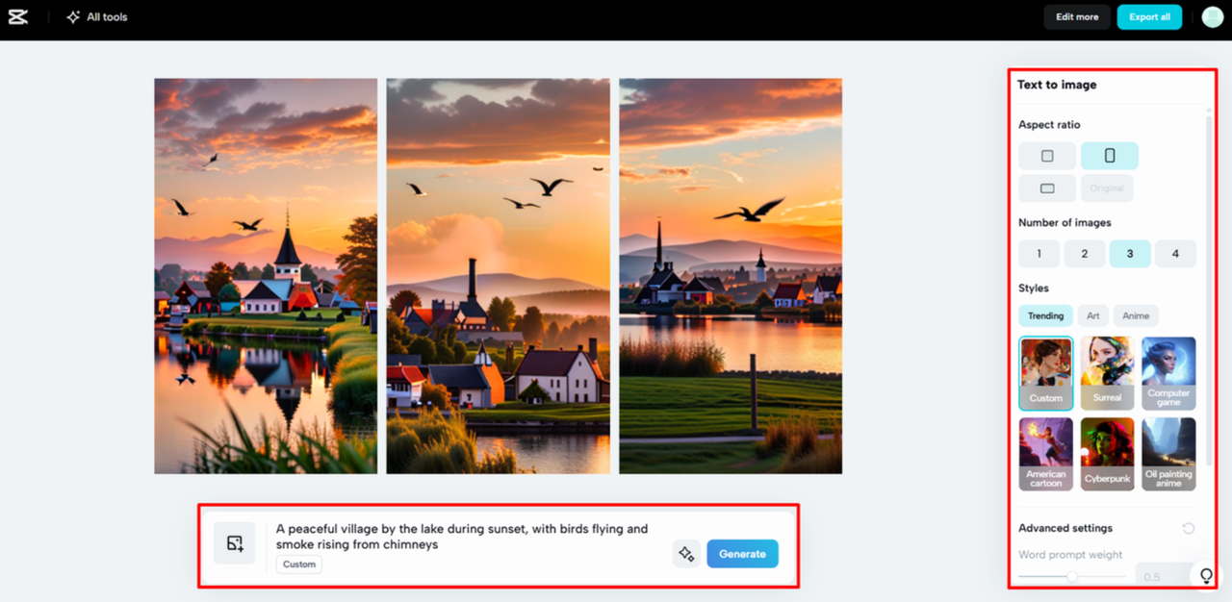
Task: Click the Generate button
Action: 742,553
